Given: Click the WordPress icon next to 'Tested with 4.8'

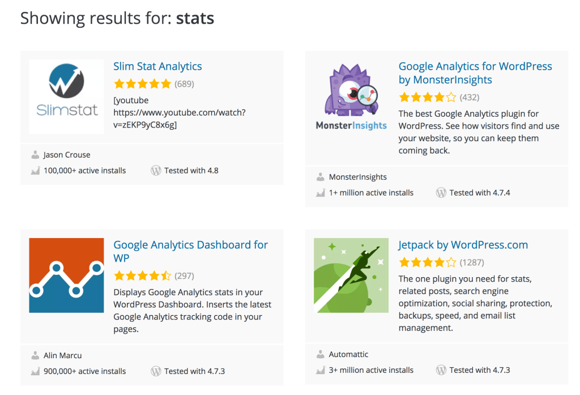Looking at the screenshot, I should pyautogui.click(x=156, y=170).
